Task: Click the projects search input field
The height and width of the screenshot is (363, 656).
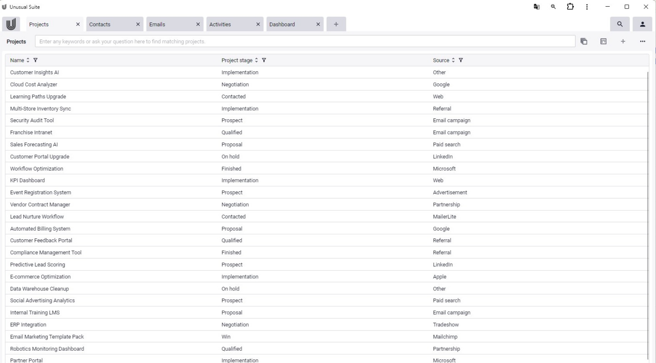Action: [305, 42]
